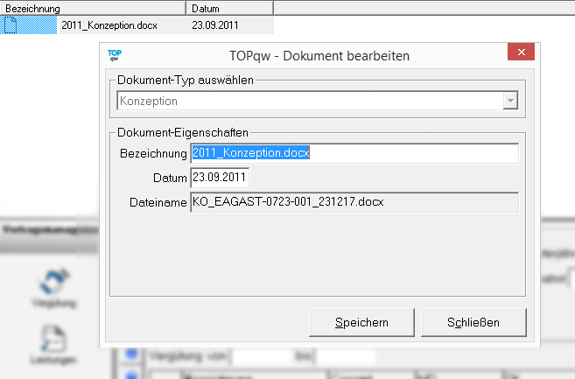Image resolution: width=575 pixels, height=379 pixels.
Task: Open the Dokument-Typ dropdown arrow
Action: pyautogui.click(x=509, y=102)
